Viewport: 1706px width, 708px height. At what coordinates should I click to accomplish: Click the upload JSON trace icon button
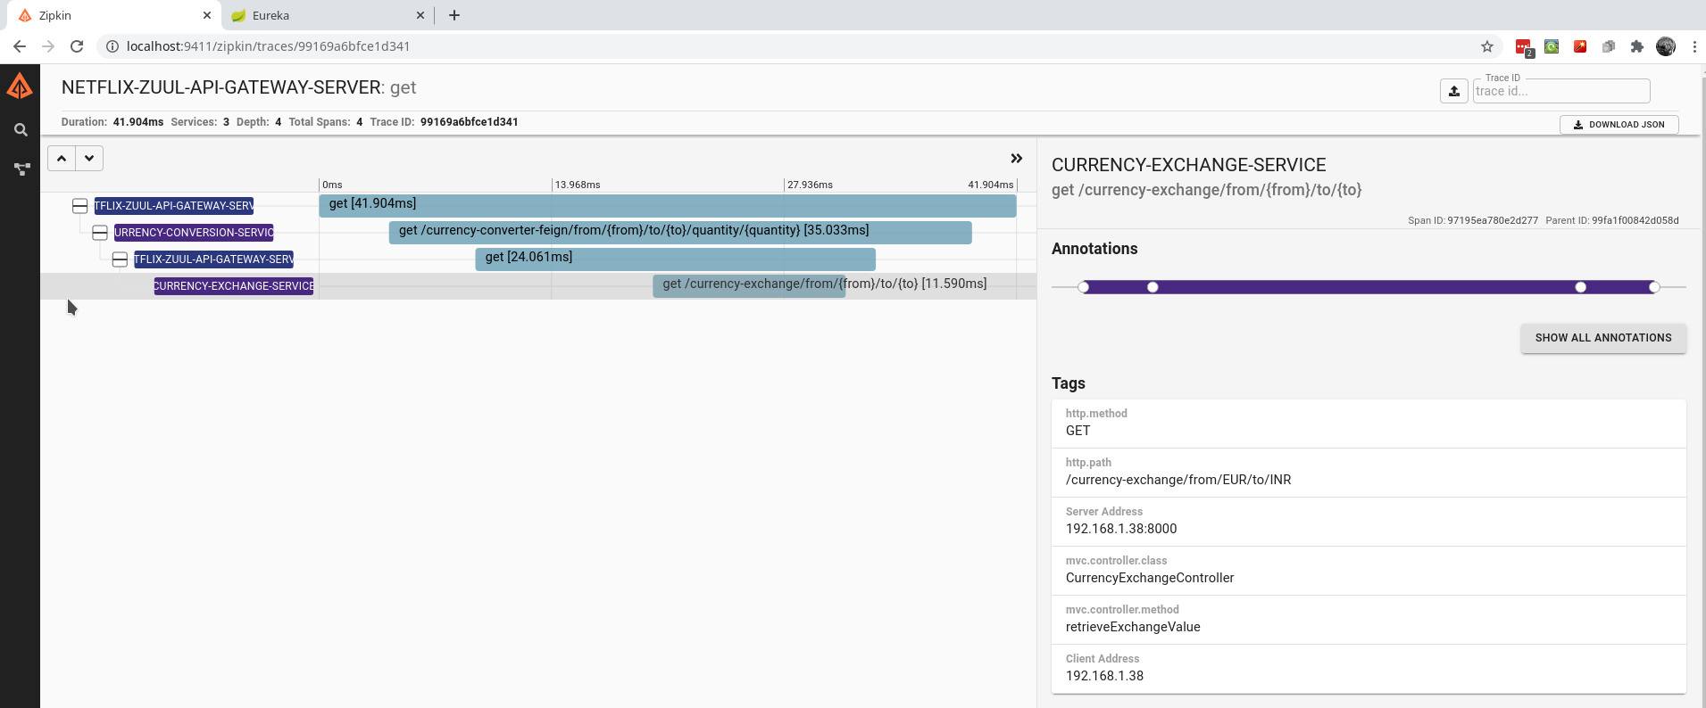click(x=1453, y=91)
